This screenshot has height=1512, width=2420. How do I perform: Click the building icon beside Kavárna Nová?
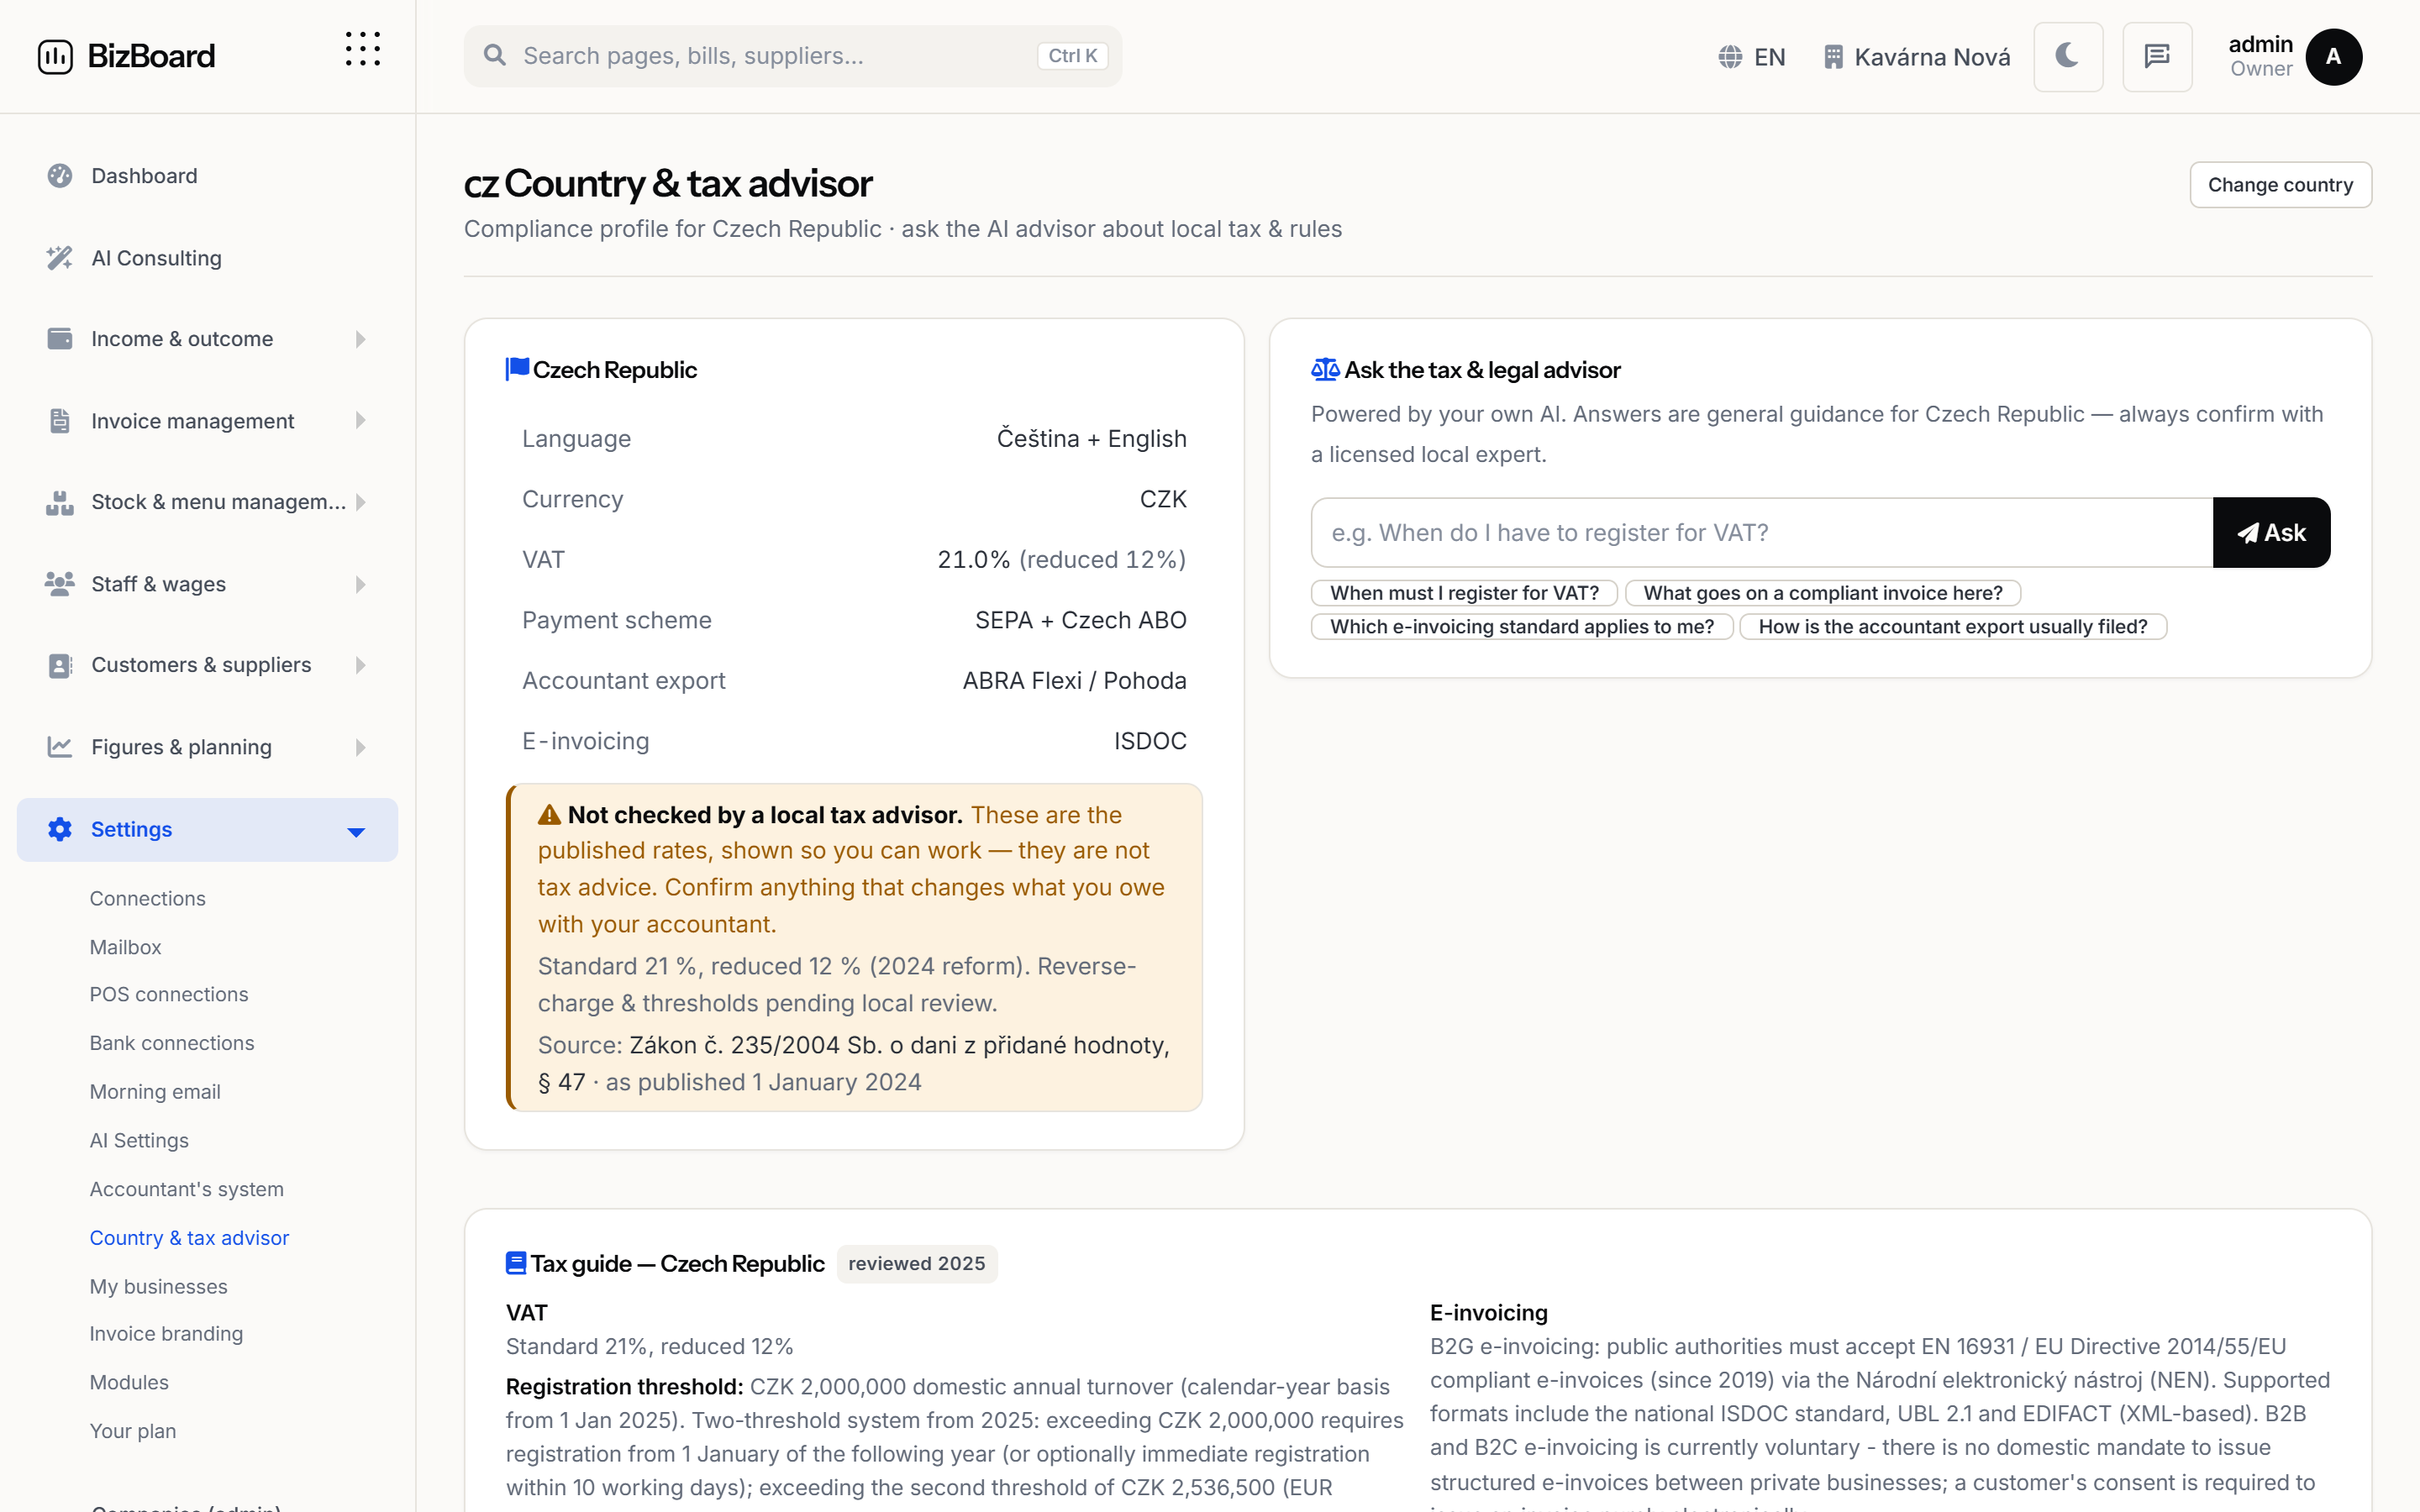[1833, 57]
